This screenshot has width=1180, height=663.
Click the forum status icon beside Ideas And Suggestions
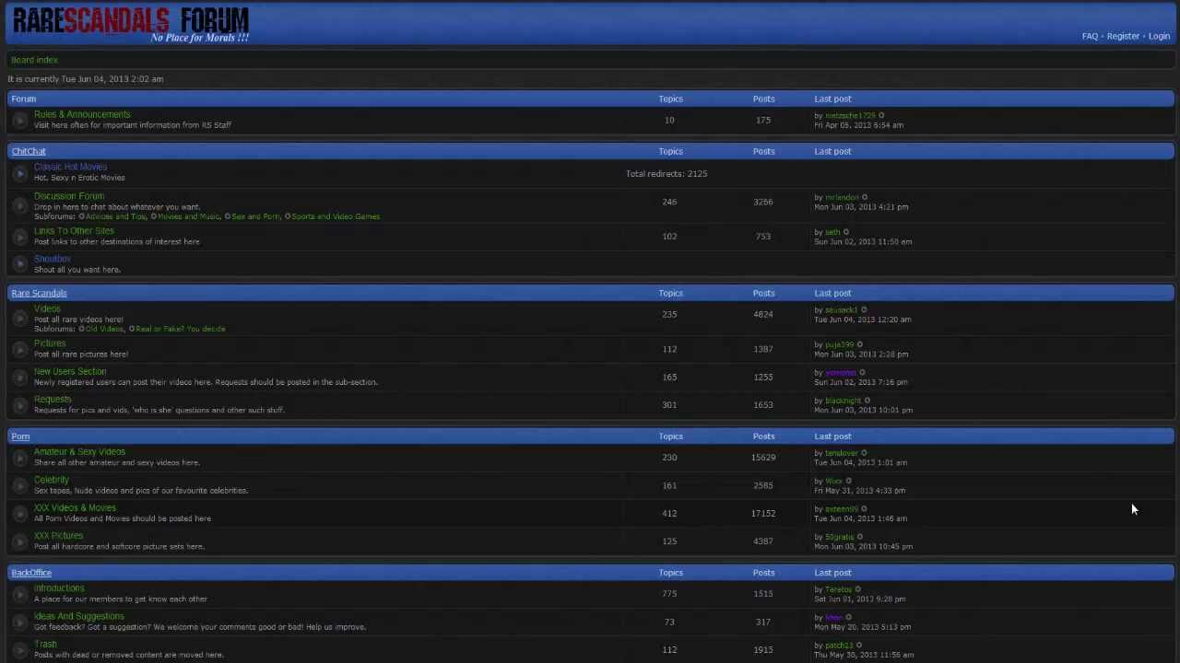[x=19, y=622]
